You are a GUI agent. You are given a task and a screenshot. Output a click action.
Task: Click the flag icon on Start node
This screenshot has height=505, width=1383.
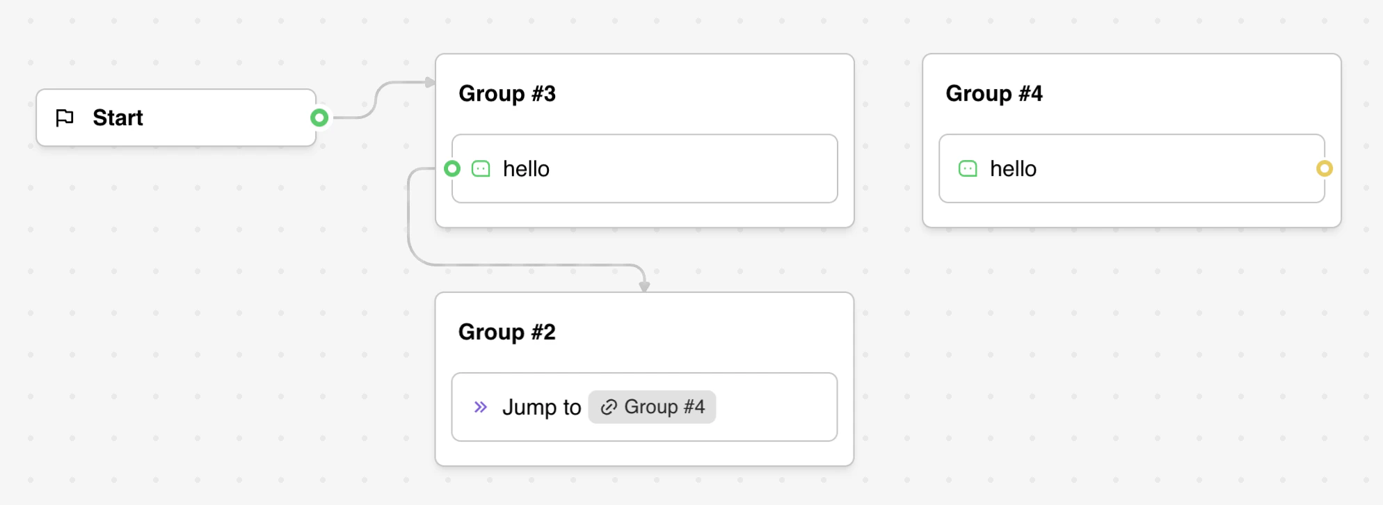[x=65, y=118]
